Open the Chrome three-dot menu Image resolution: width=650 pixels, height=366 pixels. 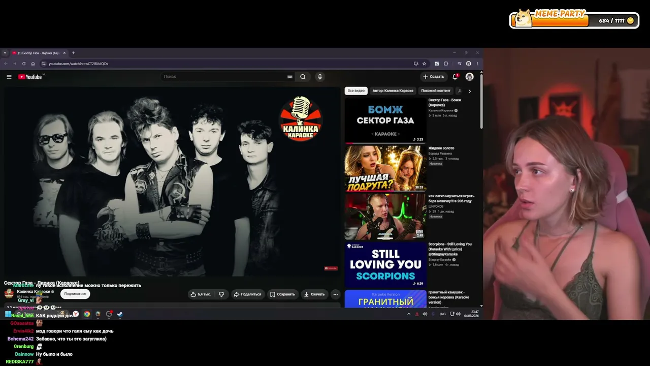click(477, 64)
